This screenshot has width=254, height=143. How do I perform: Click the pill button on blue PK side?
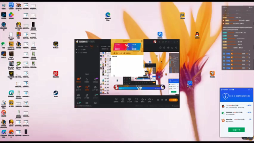pos(134,49)
